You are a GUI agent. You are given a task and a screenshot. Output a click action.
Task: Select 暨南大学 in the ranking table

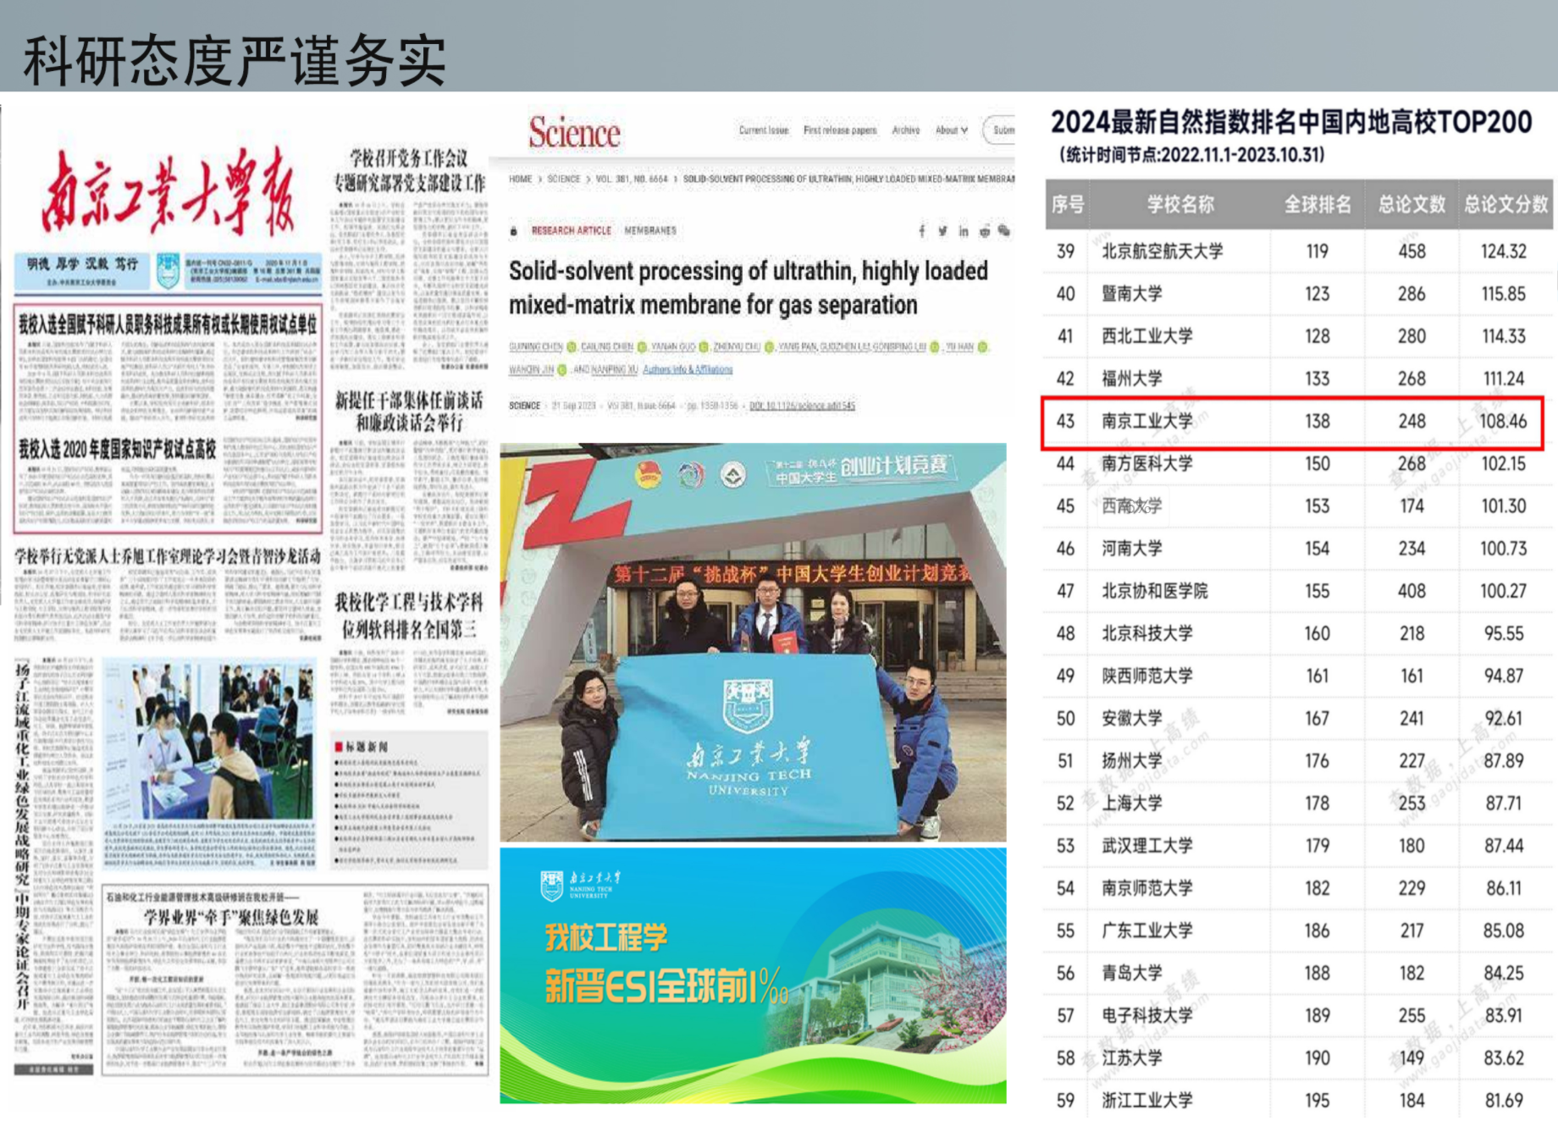1131,294
